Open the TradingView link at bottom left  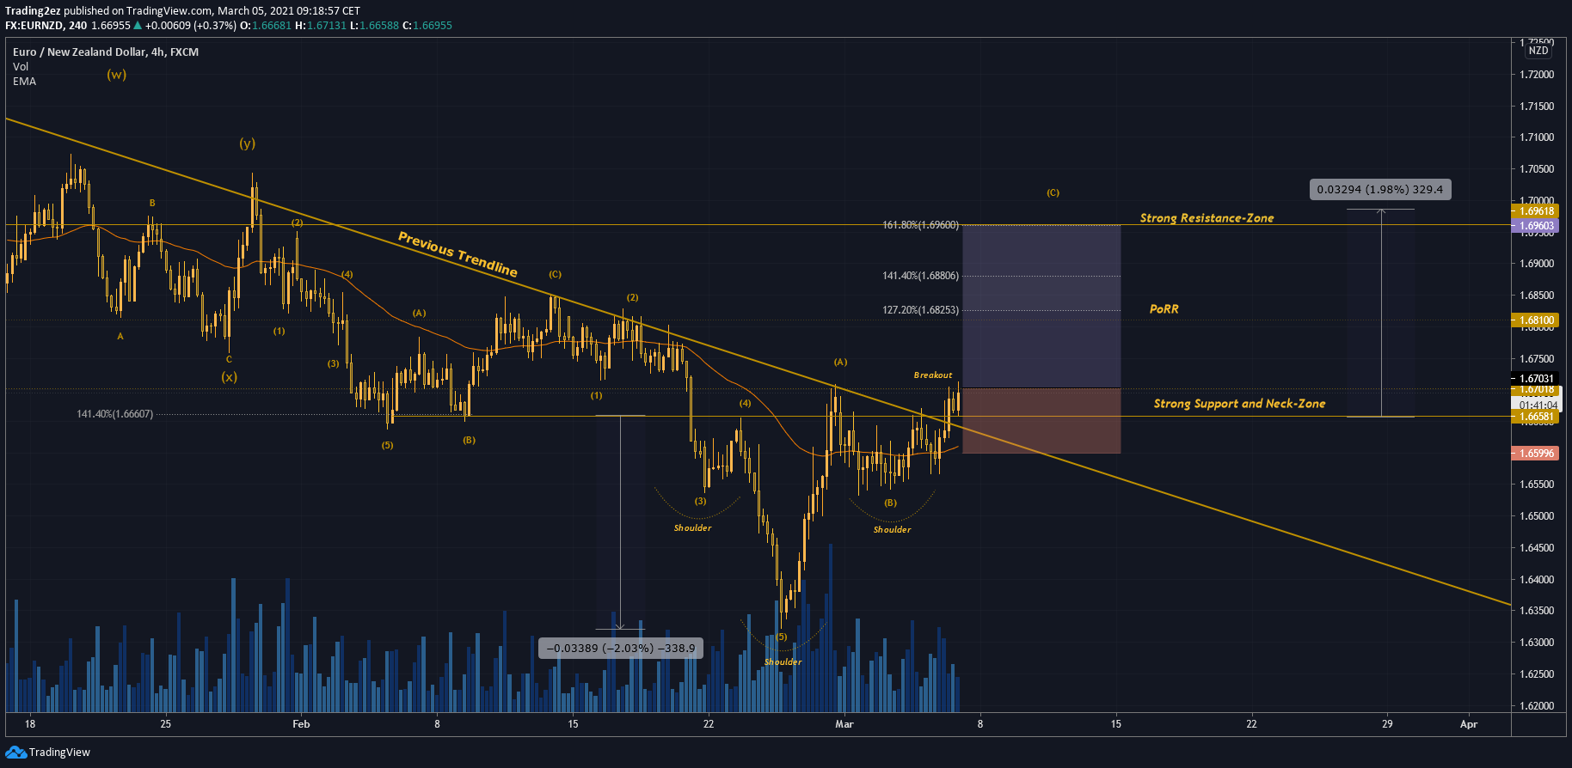(x=59, y=753)
